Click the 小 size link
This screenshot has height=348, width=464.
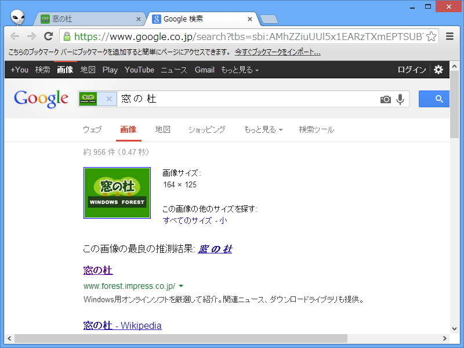[223, 220]
